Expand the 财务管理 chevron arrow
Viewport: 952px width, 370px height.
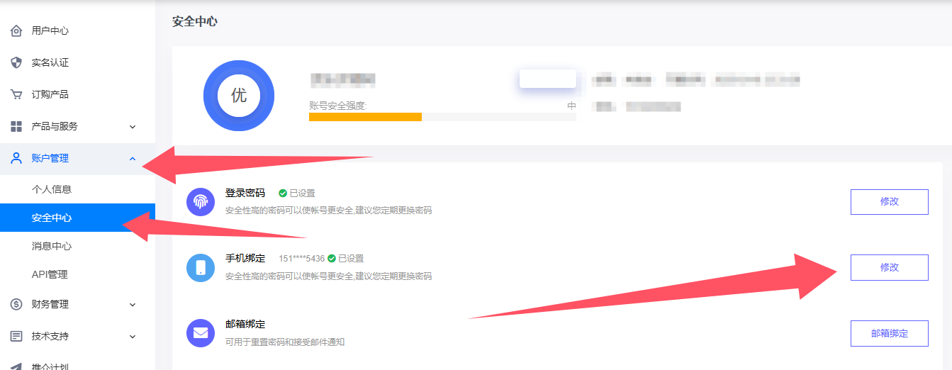[133, 305]
